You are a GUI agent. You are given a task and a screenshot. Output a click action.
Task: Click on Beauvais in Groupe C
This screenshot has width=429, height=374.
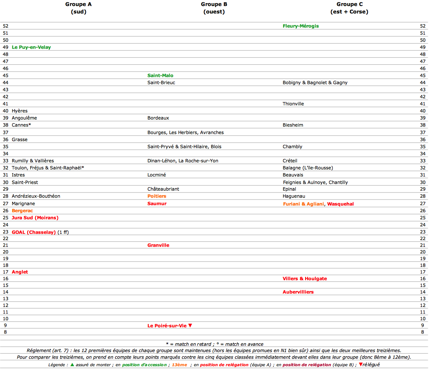293,175
